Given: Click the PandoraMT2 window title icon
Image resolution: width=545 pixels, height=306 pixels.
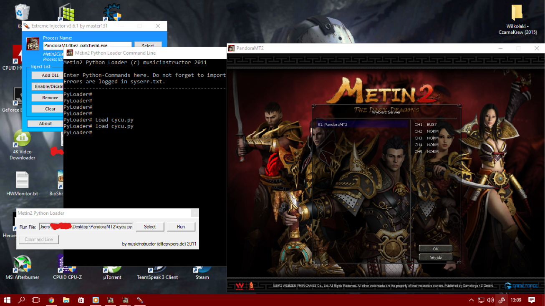Looking at the screenshot, I should point(231,48).
